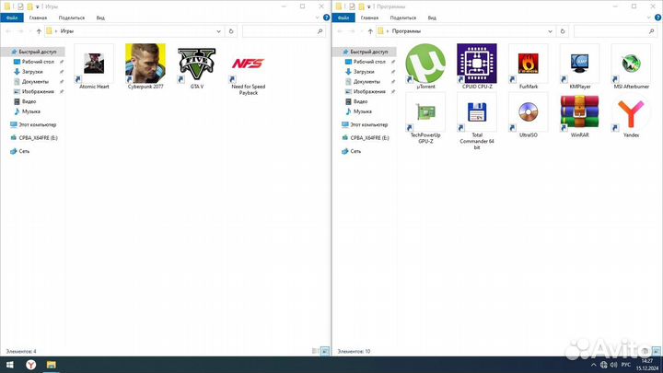Viewport: 663px width, 373px height.
Task: Open Загрузки in Игры window sidebar
Action: pyautogui.click(x=34, y=72)
